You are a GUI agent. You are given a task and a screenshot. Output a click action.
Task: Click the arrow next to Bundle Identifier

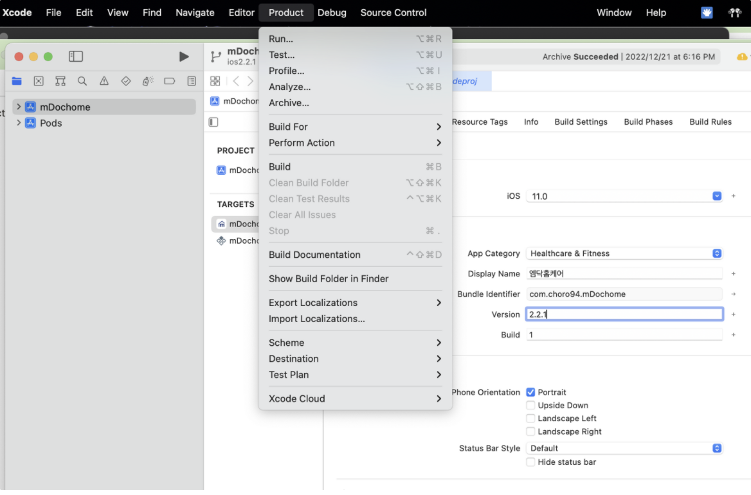pyautogui.click(x=733, y=294)
